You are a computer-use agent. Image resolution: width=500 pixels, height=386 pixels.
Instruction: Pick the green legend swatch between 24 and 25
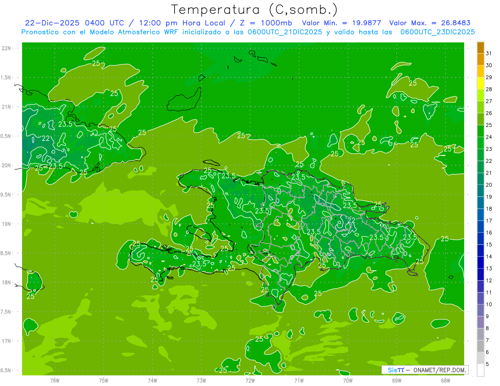tap(480, 131)
